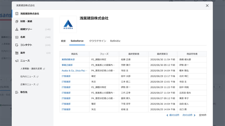The height and width of the screenshot is (126, 225).
Task: Open the ニュース section
Action: tap(33, 61)
